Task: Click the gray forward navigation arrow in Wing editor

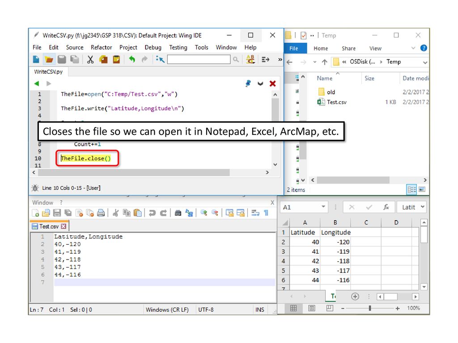Action: pos(49,84)
